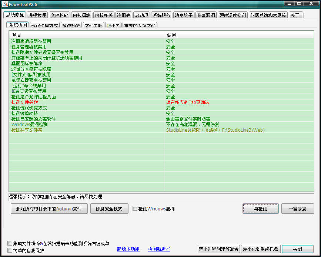Switch to 镜像劫持 sub-tab
The width and height of the screenshot is (321, 257).
pyautogui.click(x=71, y=25)
